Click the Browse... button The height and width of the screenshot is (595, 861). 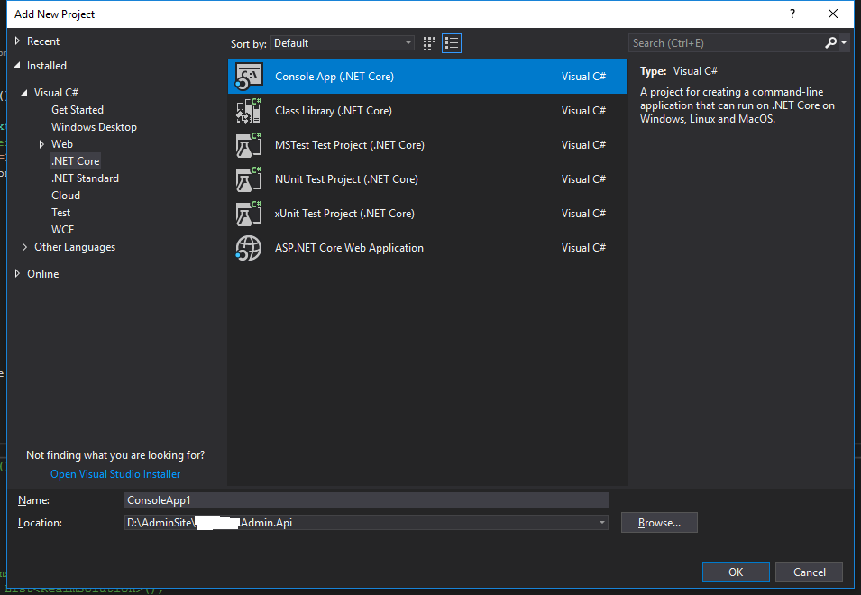(x=659, y=523)
